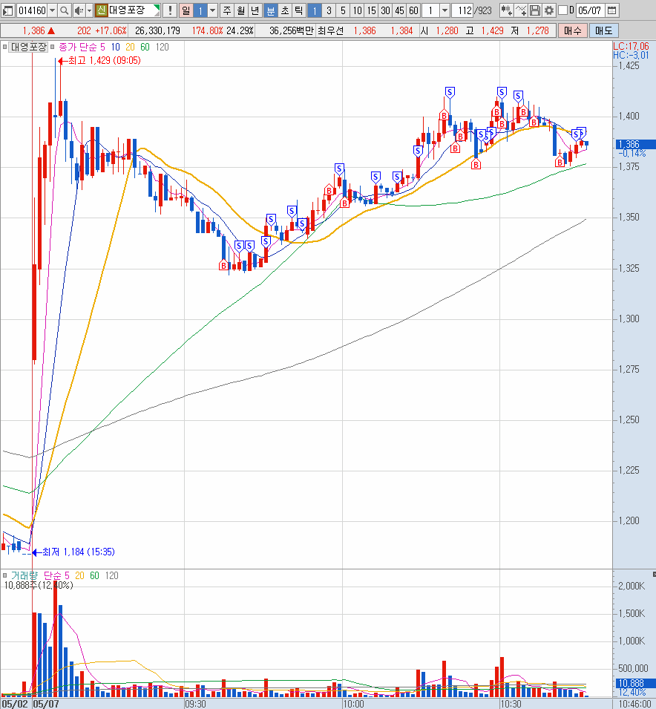The width and height of the screenshot is (656, 709).
Task: Open the calendar date picker icon
Action: click(612, 10)
